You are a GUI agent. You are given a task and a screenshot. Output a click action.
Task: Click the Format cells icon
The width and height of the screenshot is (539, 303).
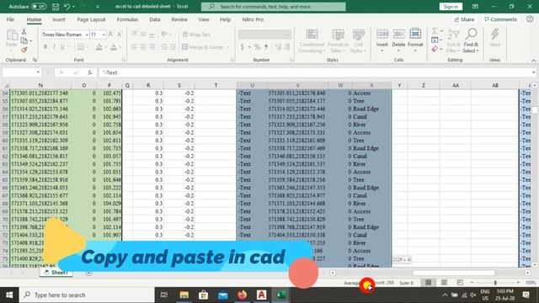point(415,35)
